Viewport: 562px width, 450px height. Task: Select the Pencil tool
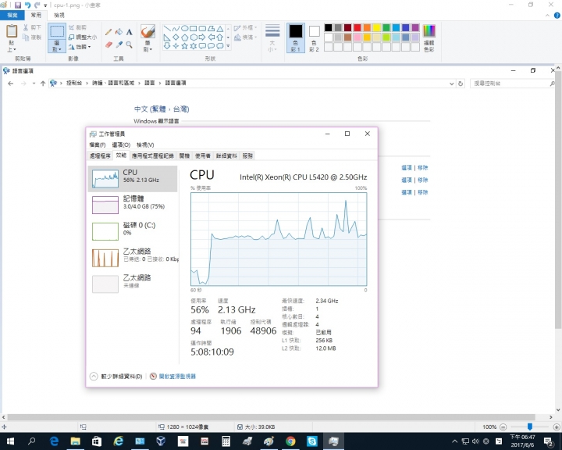pos(108,32)
